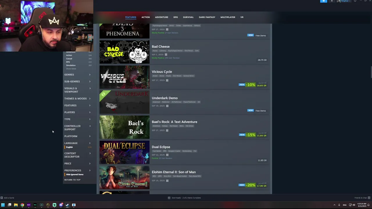This screenshot has height=209, width=372.
Task: Open the Bad Cheese game title
Action: tap(161, 47)
